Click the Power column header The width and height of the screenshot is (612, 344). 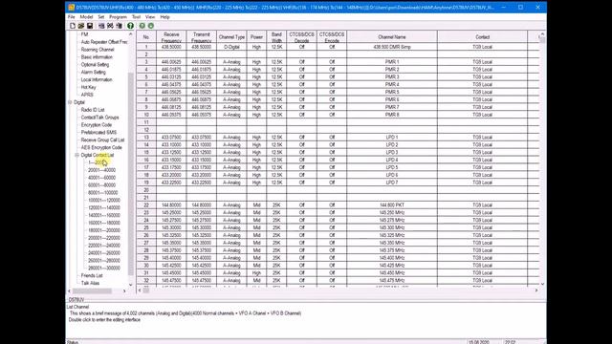click(x=256, y=37)
